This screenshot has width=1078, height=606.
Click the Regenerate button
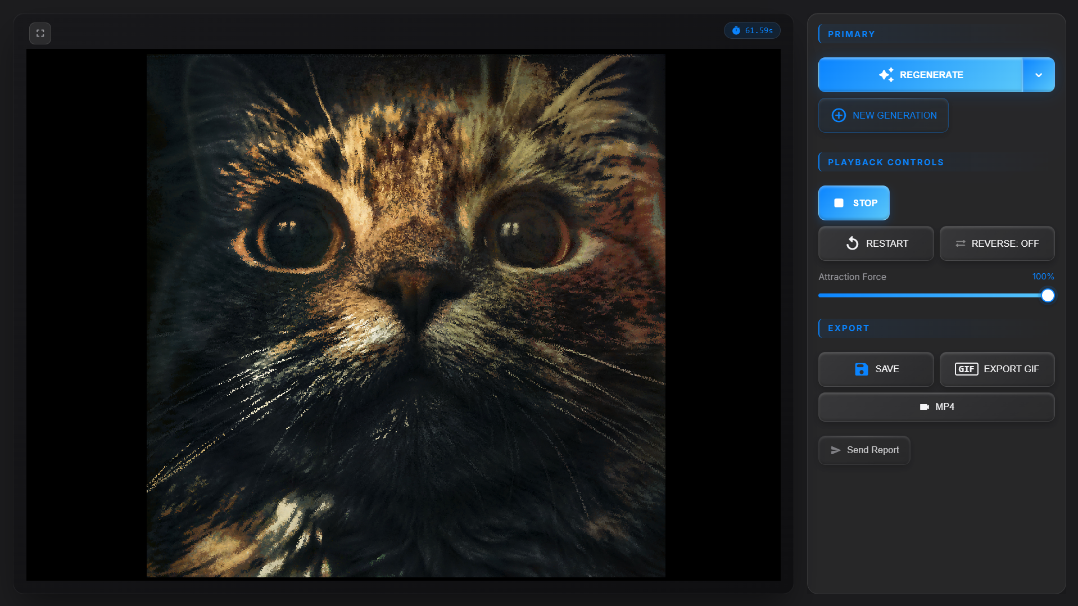tap(920, 75)
